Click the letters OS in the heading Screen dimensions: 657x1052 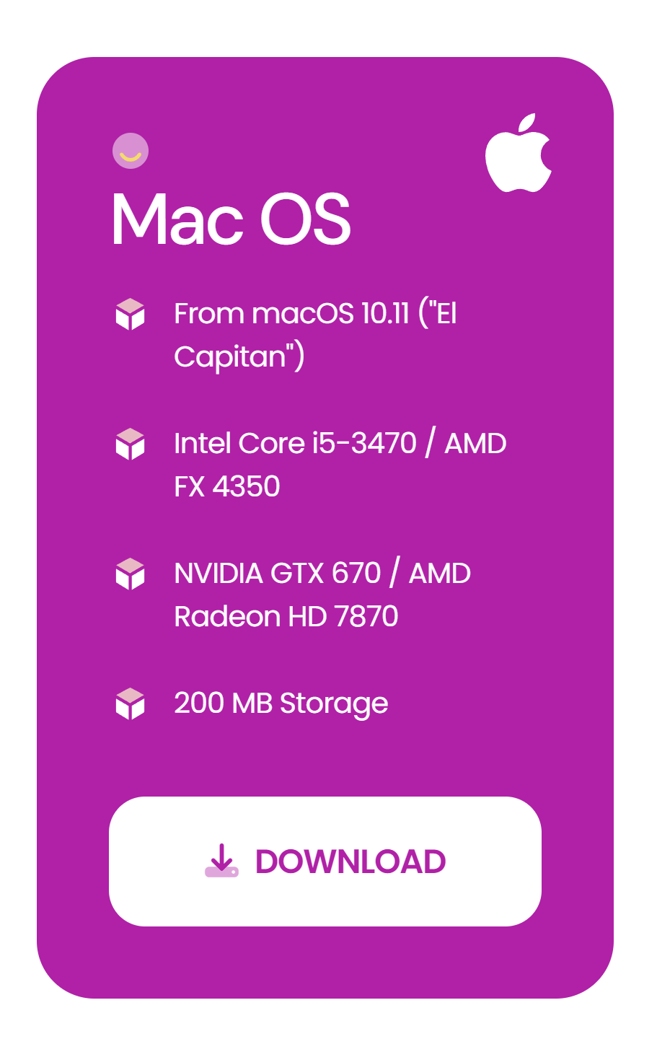tap(305, 219)
